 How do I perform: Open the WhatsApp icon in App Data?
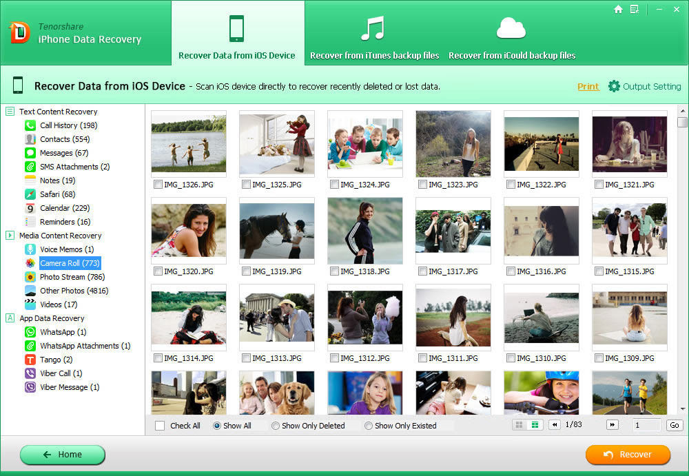(30, 332)
